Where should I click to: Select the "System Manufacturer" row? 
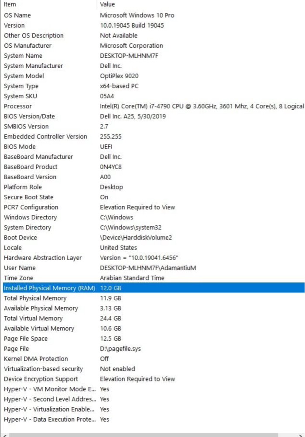(154, 66)
